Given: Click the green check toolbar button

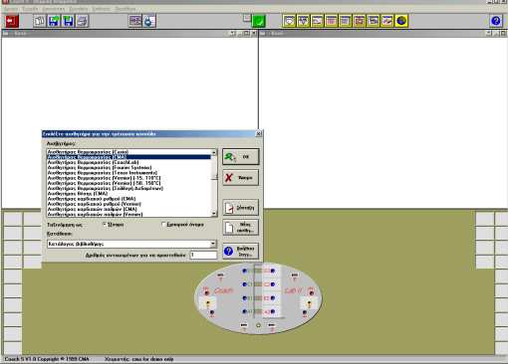Looking at the screenshot, I should (259, 21).
